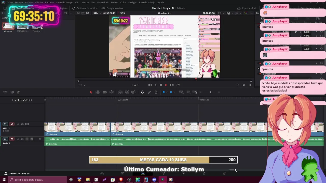Toggle position lock padlock in toolbar
326x183 pixels.
[156, 92]
